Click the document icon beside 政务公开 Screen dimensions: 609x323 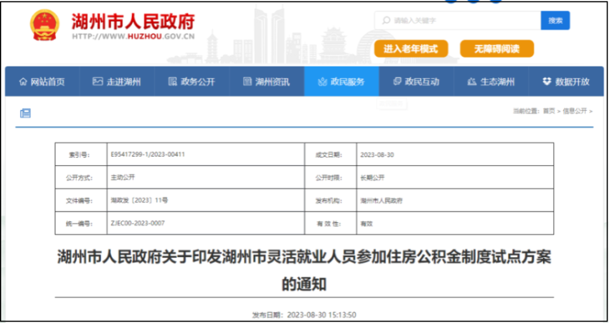[172, 82]
